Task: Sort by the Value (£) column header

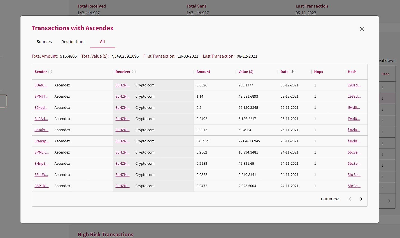Action: (x=246, y=72)
